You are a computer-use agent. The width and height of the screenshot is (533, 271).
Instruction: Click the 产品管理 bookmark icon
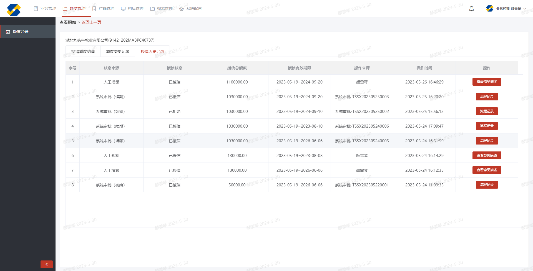pyautogui.click(x=94, y=9)
